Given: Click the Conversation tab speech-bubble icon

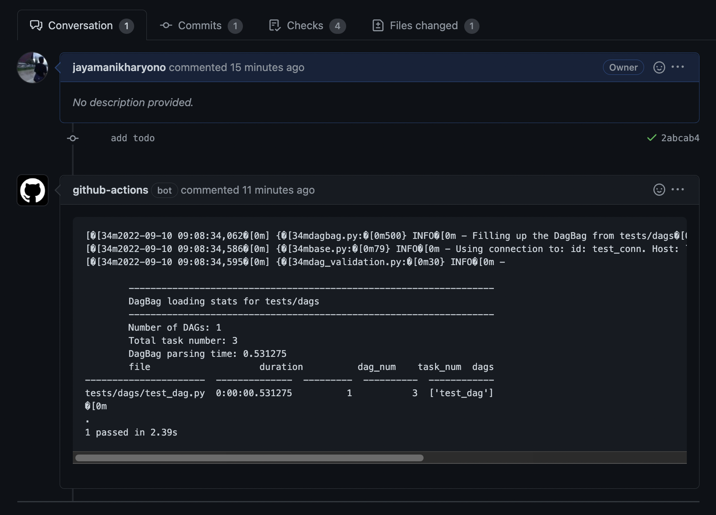Looking at the screenshot, I should pos(36,25).
